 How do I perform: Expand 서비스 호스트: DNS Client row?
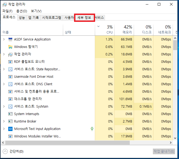(x=4, y=84)
